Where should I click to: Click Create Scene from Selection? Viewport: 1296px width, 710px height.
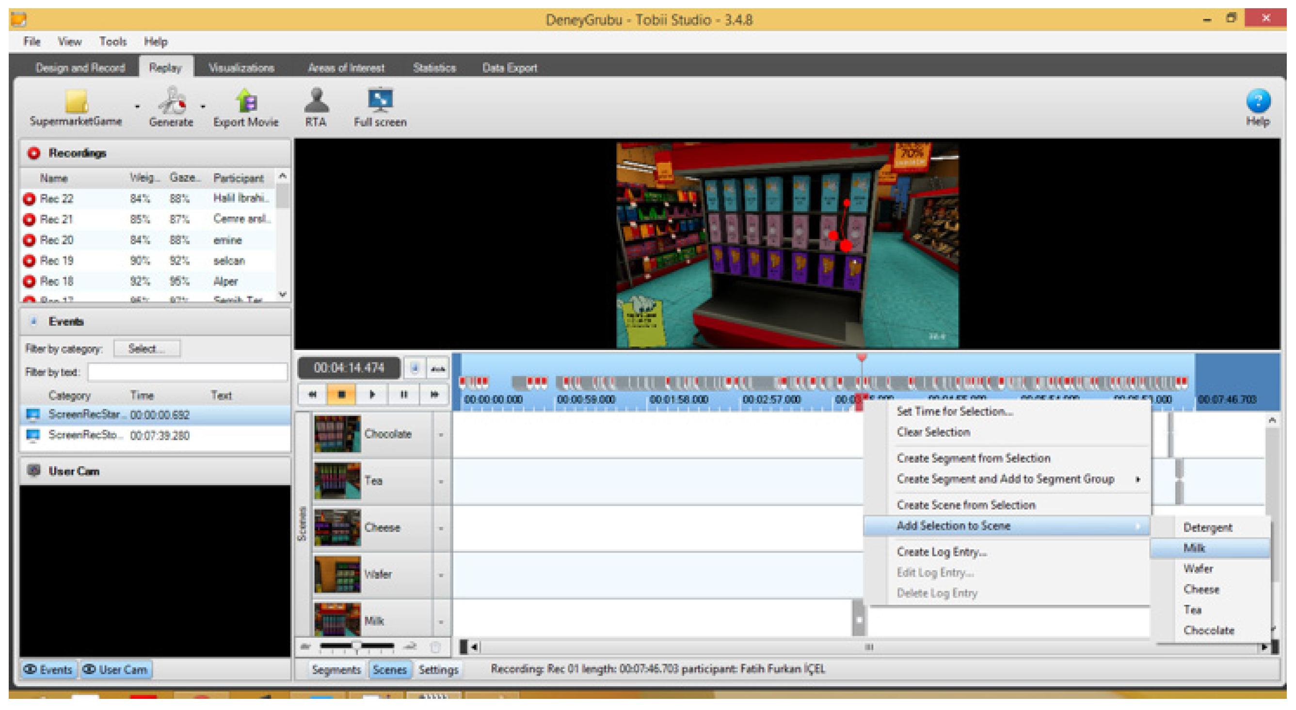[x=965, y=505]
